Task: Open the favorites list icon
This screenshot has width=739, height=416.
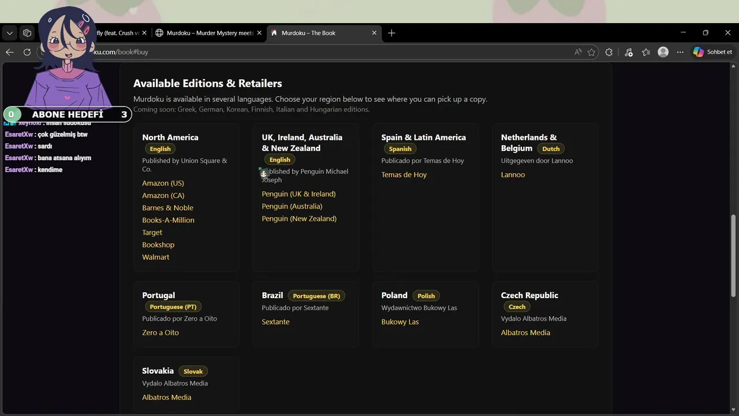Action: pos(646,52)
